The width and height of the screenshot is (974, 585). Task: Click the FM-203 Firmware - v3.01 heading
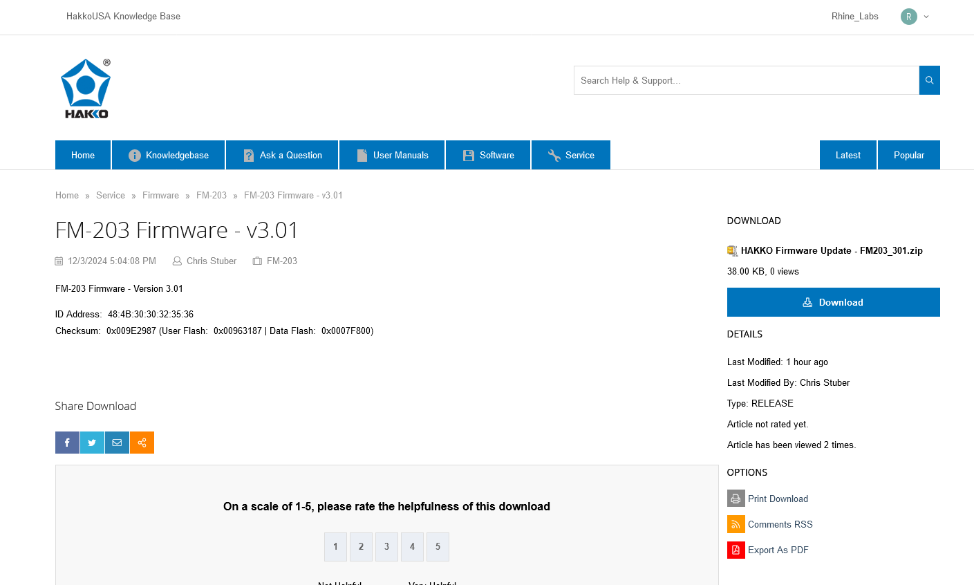(177, 230)
